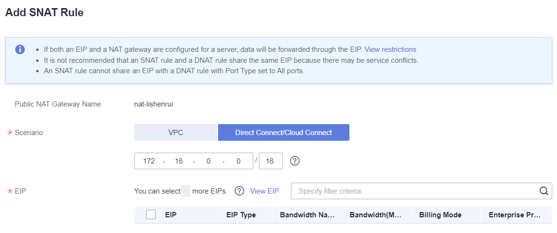Viewport: 557px width, 233px height.
Task: Click the first IP octet 172
Action: pos(149,161)
